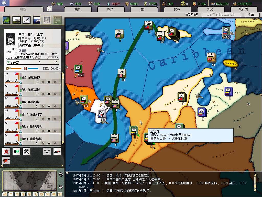
Task: Click the three soldiers reorganize icon
Action: (16, 152)
